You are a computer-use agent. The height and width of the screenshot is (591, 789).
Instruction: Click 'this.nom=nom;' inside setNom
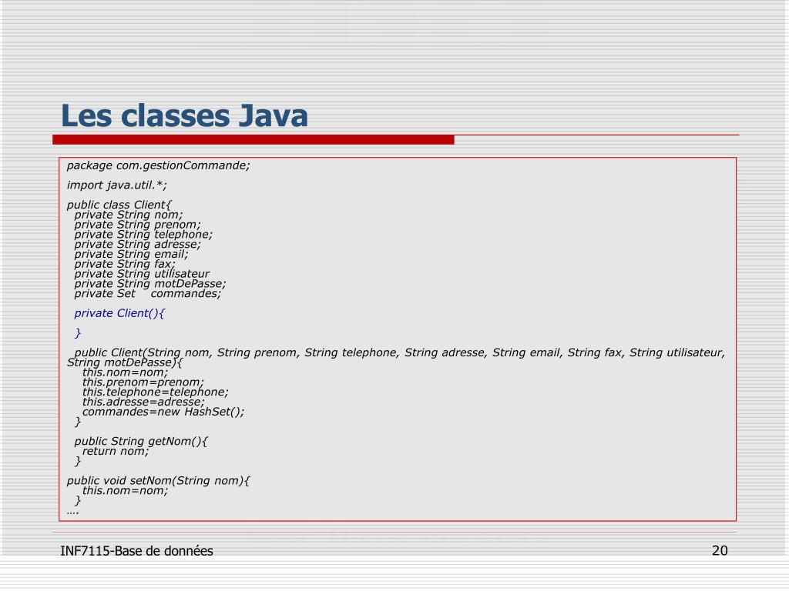[125, 490]
